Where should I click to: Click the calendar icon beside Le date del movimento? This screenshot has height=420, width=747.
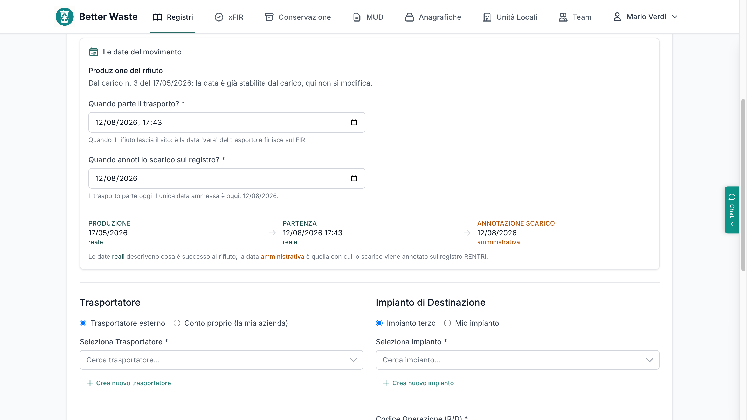pyautogui.click(x=93, y=52)
